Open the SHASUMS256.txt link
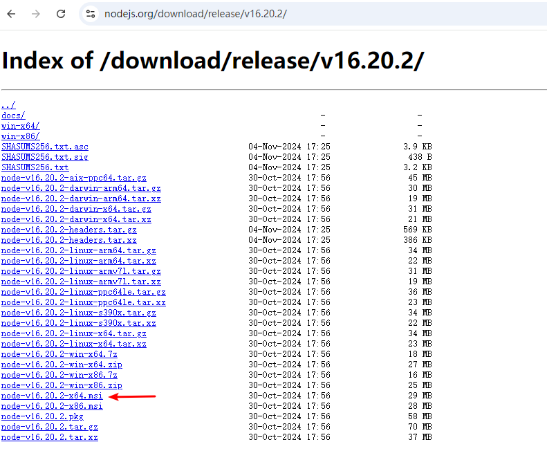Image resolution: width=547 pixels, height=451 pixels. pyautogui.click(x=35, y=167)
